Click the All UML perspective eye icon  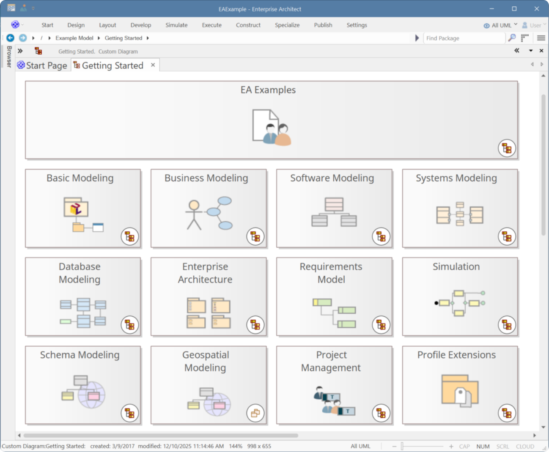click(x=487, y=26)
